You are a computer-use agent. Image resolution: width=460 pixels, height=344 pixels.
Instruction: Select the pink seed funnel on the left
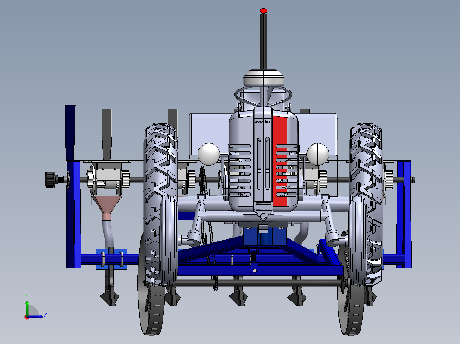pyautogui.click(x=107, y=208)
